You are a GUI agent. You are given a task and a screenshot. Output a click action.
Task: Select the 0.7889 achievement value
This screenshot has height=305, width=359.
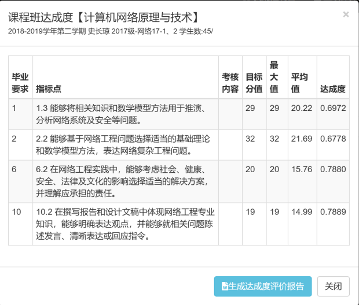click(x=332, y=212)
